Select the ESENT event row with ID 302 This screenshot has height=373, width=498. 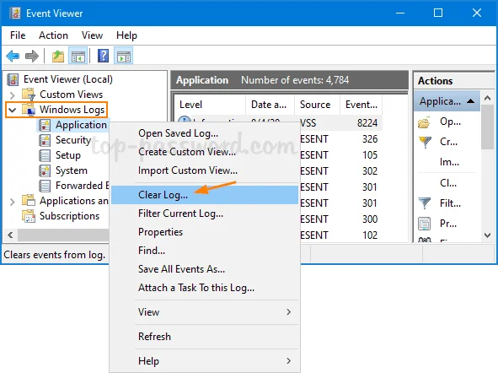[x=340, y=171]
